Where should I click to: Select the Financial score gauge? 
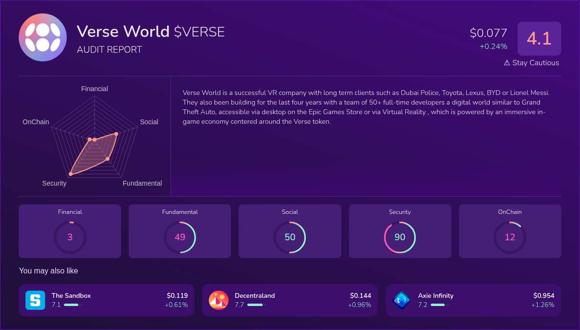tap(70, 237)
